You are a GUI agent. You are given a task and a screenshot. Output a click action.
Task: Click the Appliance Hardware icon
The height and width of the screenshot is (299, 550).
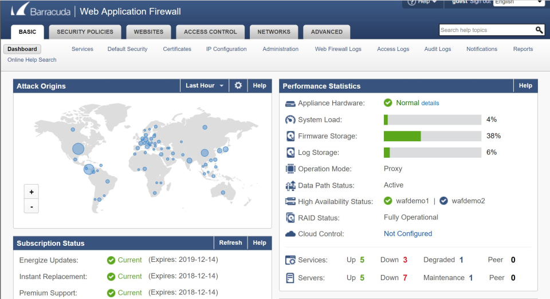(x=290, y=103)
